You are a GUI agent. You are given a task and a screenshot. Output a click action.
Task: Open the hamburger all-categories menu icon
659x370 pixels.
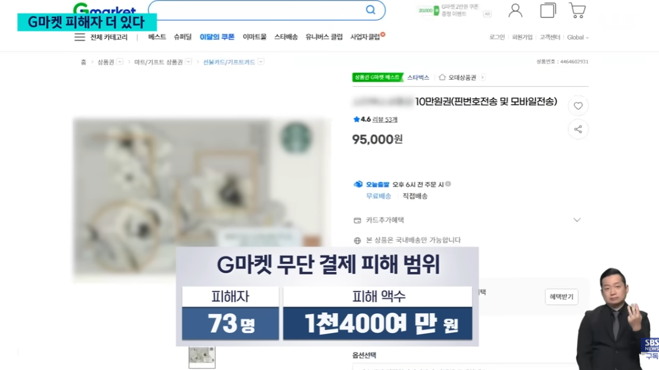click(79, 37)
